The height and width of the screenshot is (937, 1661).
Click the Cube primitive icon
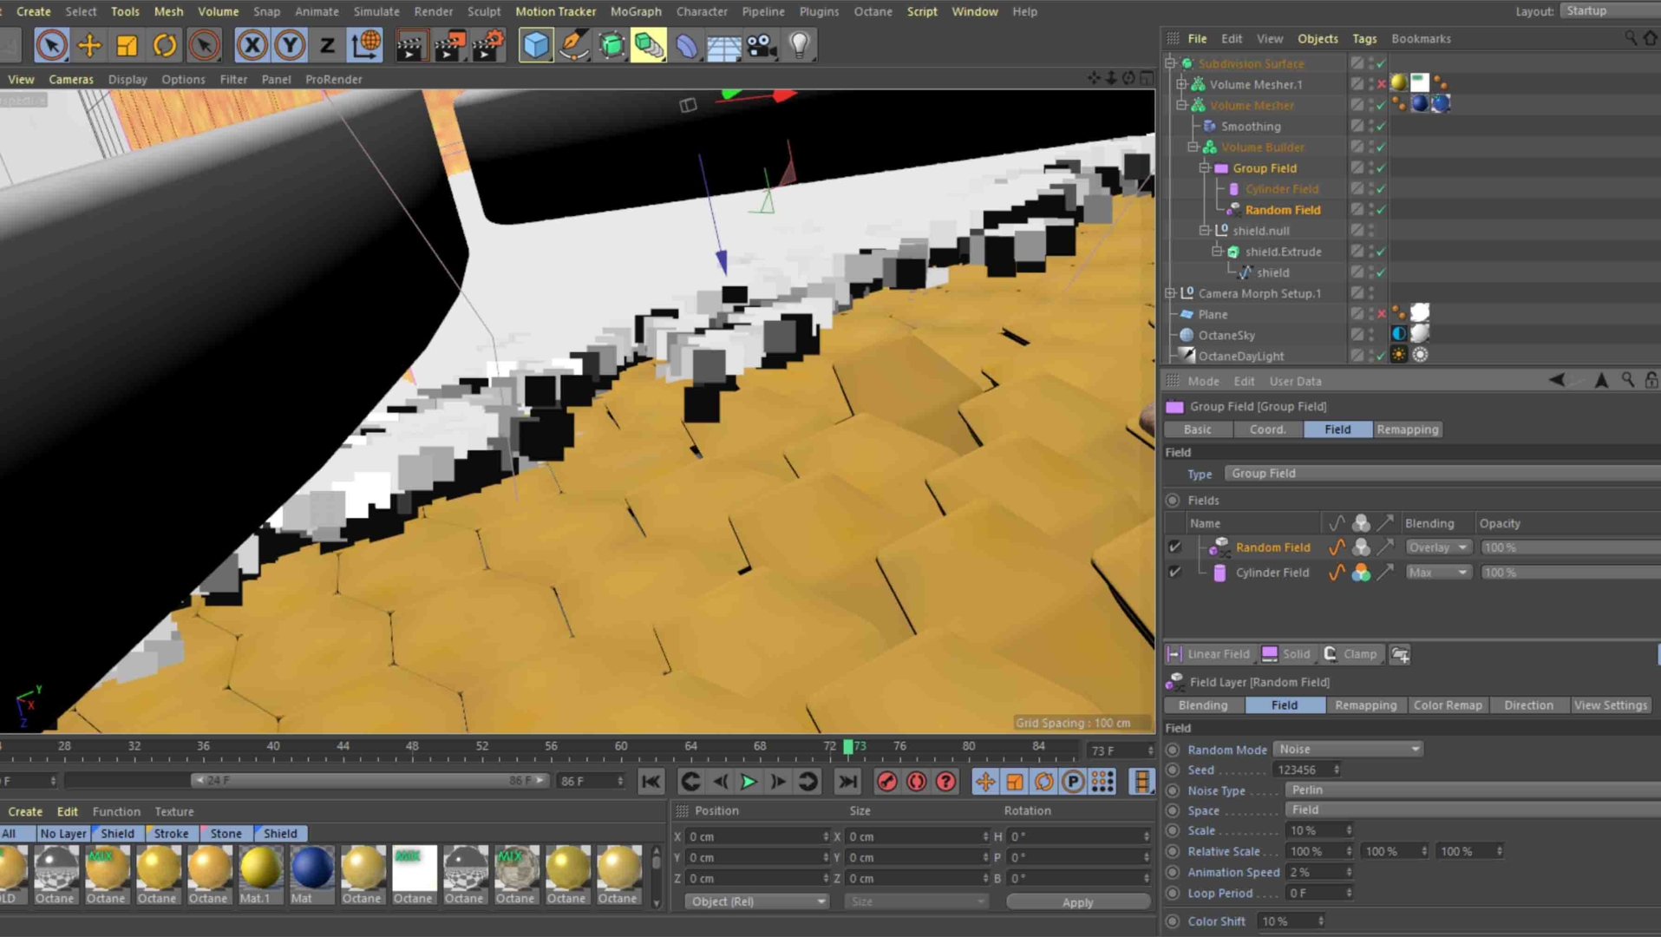point(535,45)
